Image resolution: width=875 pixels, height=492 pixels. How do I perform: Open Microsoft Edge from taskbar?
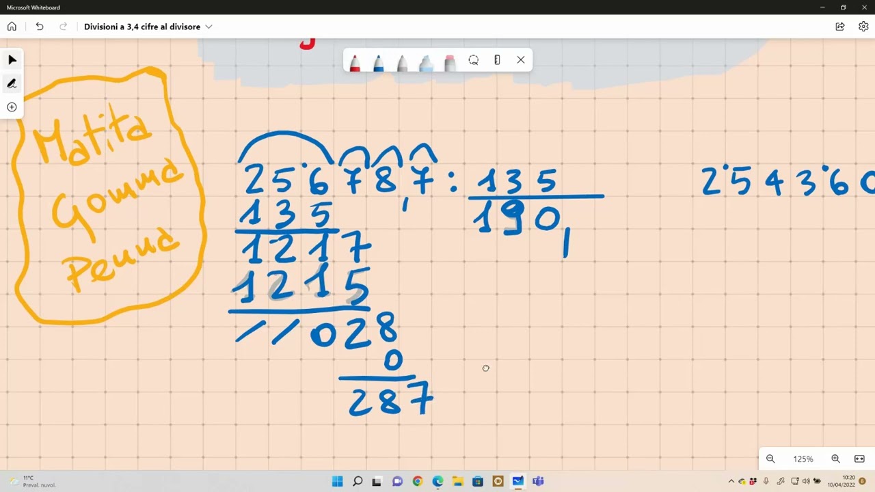coord(437,481)
